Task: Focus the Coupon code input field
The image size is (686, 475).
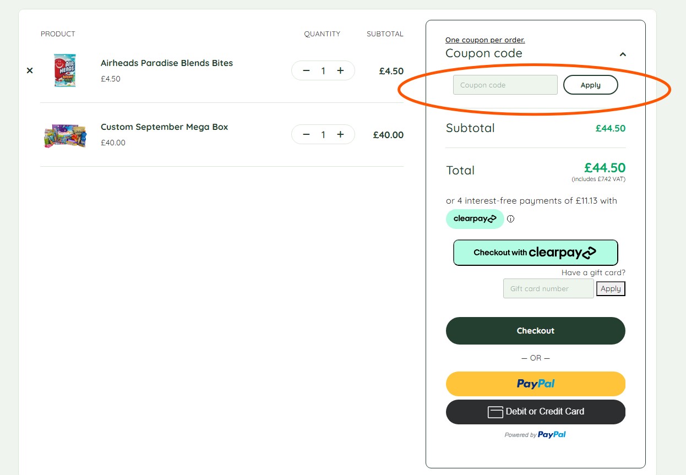Action: coord(505,85)
